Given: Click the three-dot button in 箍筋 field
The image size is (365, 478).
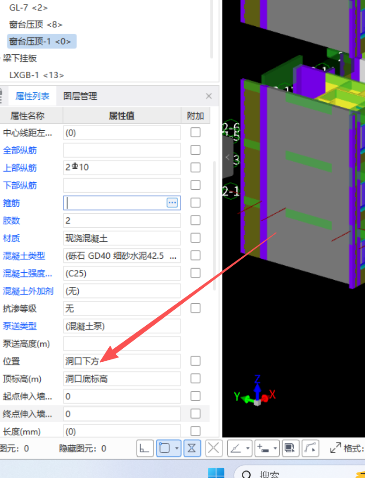Looking at the screenshot, I should click(x=172, y=203).
